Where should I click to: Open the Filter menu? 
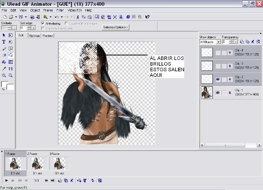60,10
